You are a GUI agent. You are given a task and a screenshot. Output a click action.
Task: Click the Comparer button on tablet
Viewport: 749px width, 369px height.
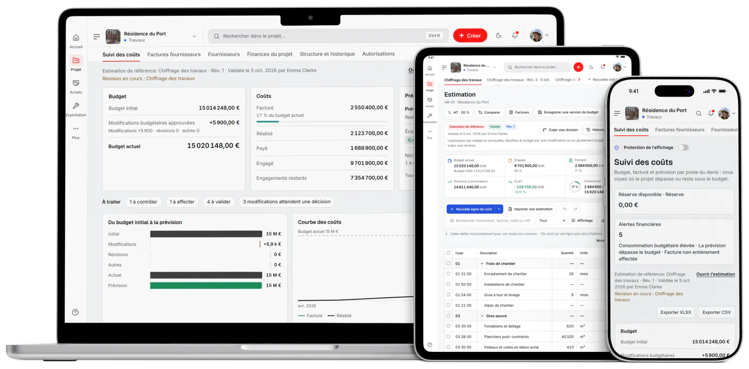pyautogui.click(x=489, y=112)
